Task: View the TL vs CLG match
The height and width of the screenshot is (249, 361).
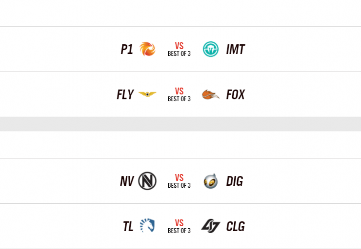Action: [x=179, y=226]
